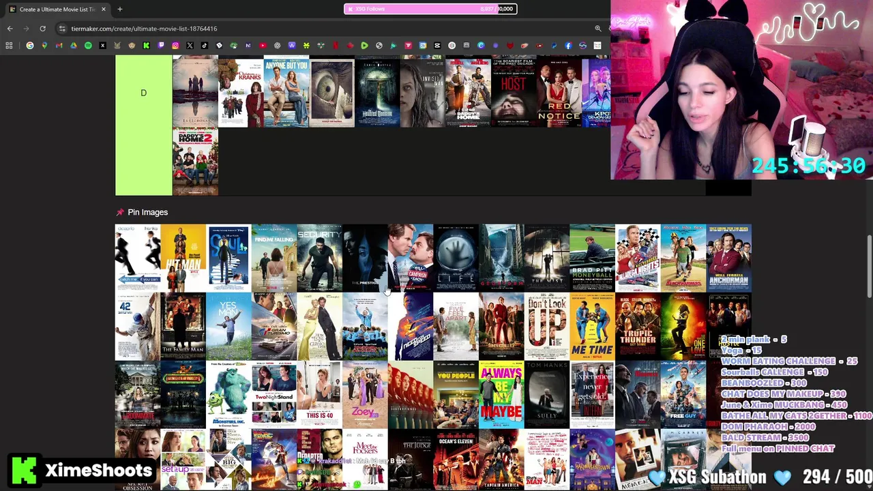The height and width of the screenshot is (491, 873).
Task: Reload the page with the refresh icon
Action: (42, 29)
